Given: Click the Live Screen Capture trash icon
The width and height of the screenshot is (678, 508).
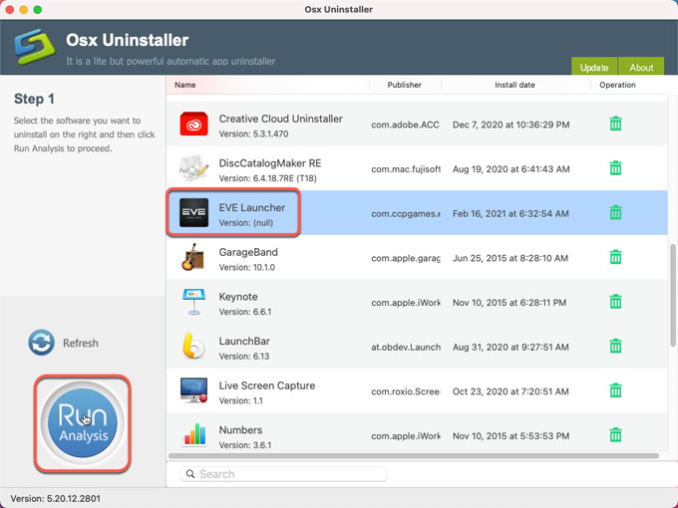Looking at the screenshot, I should pos(615,390).
